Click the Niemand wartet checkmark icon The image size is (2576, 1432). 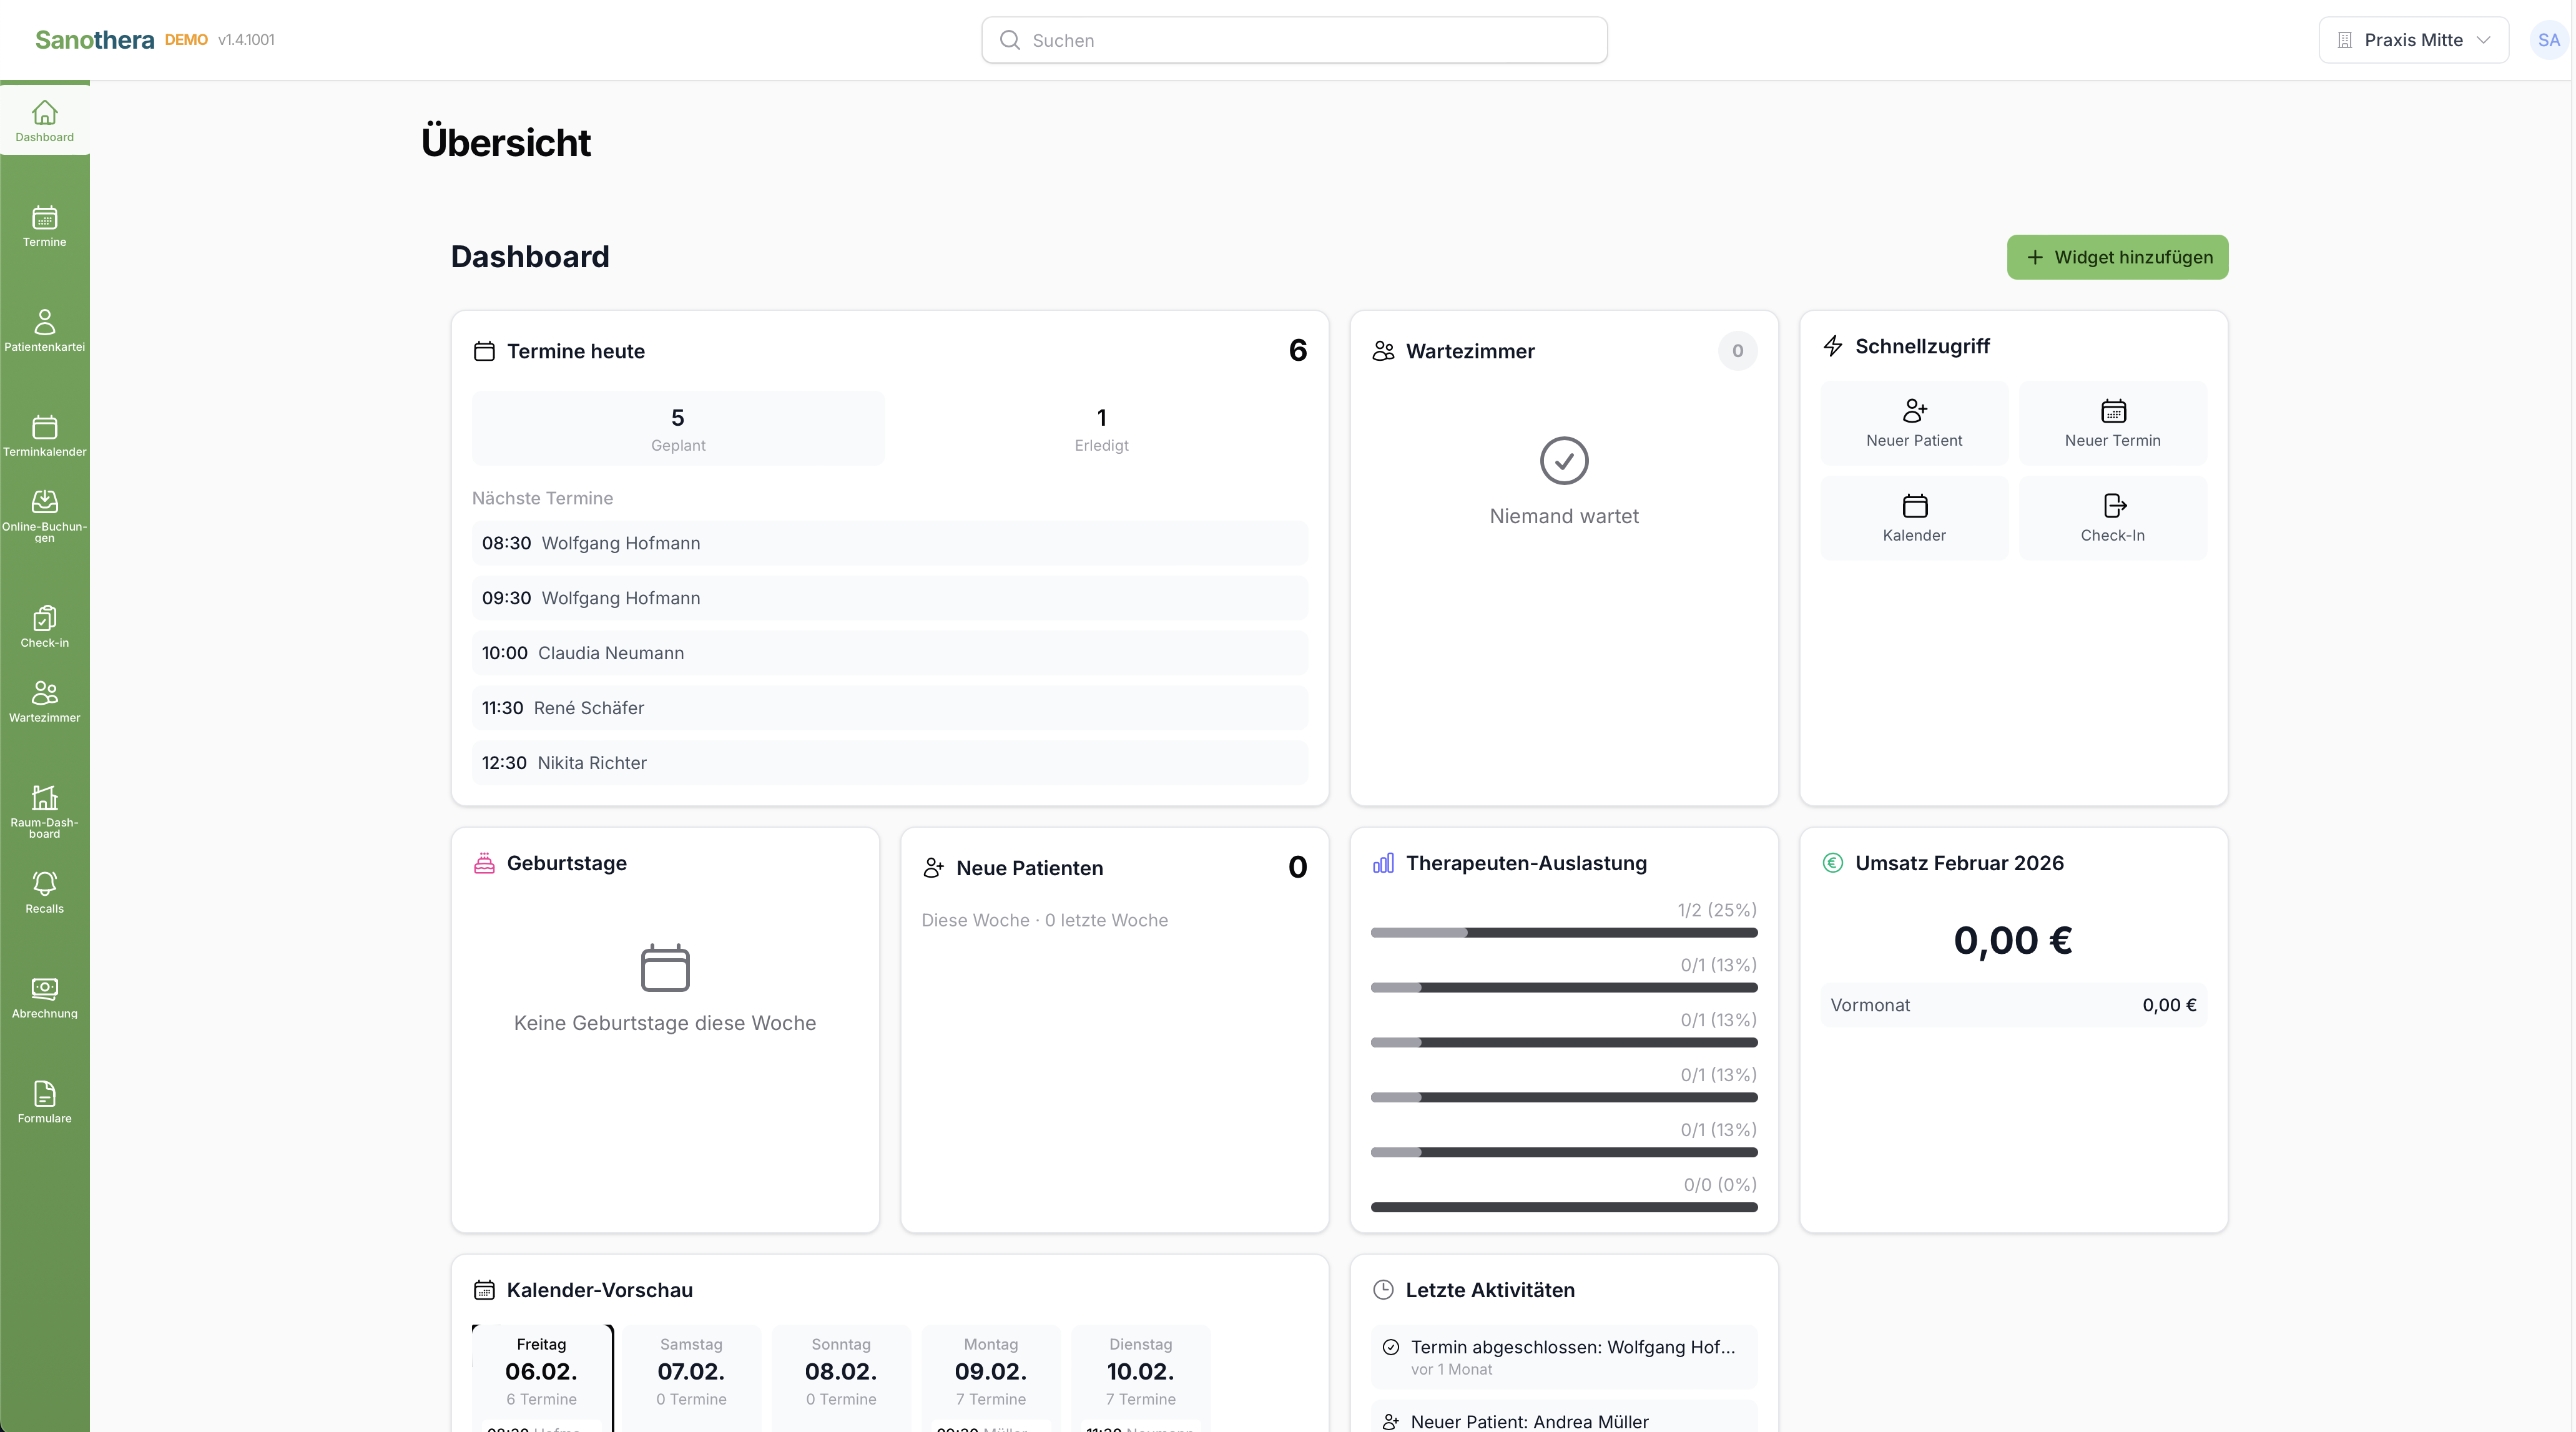tap(1564, 461)
